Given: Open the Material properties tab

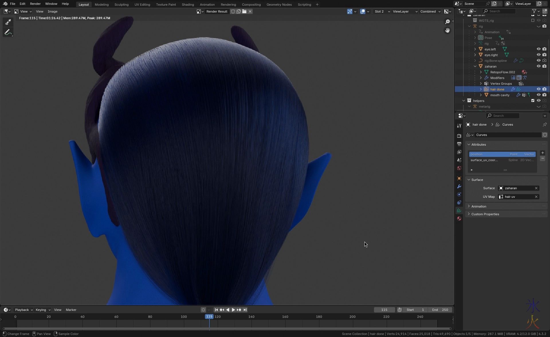Looking at the screenshot, I should (459, 218).
